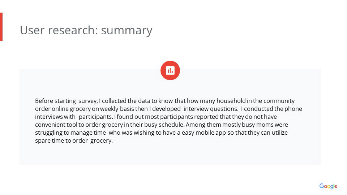Select the "User research: summary" title

tap(86, 30)
